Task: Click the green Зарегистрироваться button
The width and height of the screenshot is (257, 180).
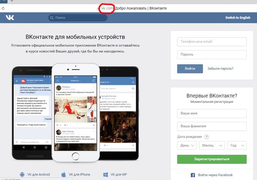Action: click(x=212, y=159)
